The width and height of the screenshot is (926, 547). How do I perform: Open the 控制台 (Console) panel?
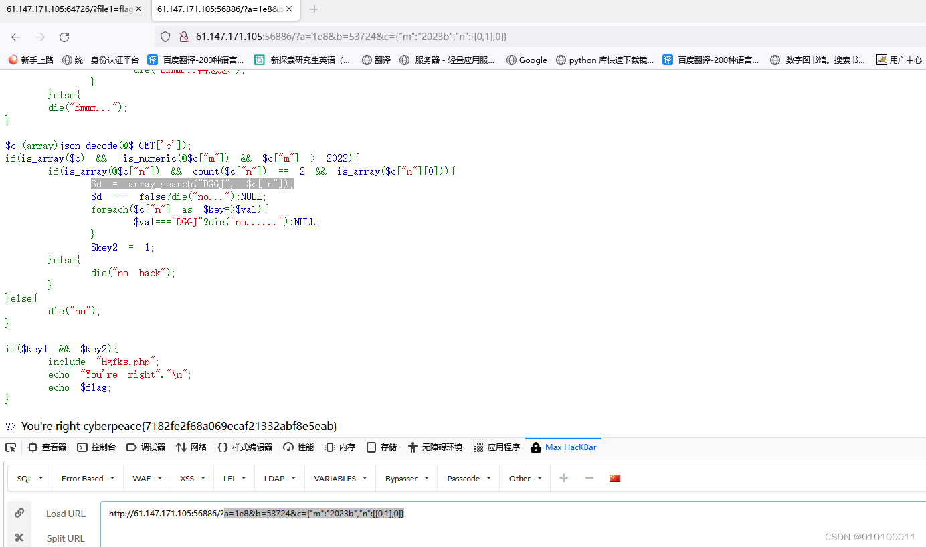pyautogui.click(x=96, y=447)
